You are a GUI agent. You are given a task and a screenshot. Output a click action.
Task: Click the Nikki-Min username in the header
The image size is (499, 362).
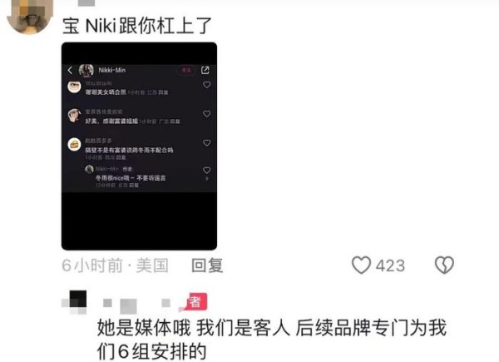pyautogui.click(x=112, y=70)
